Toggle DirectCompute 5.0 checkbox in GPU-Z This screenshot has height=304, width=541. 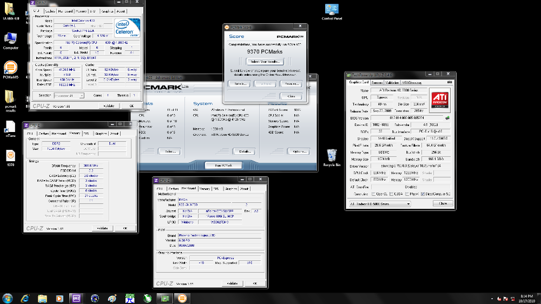coord(423,194)
